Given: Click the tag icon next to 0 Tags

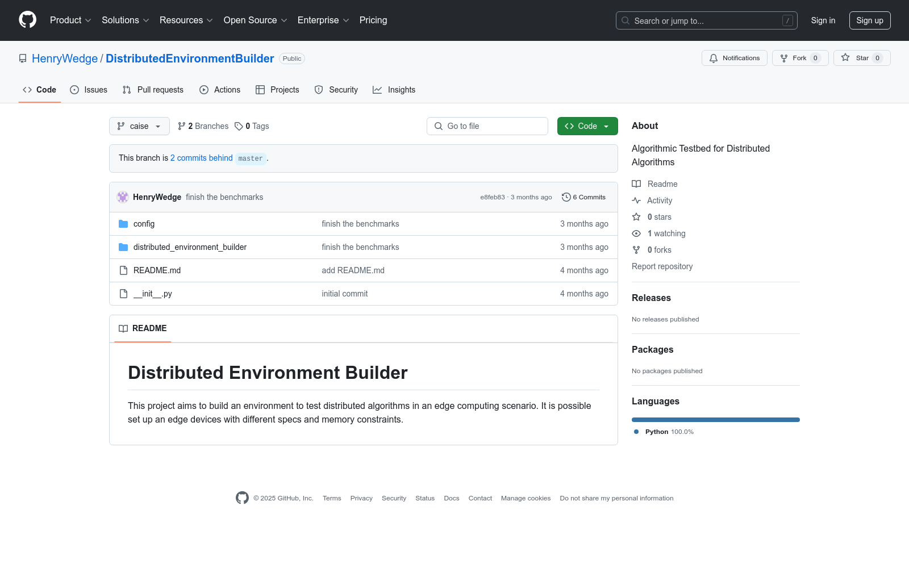Looking at the screenshot, I should coord(239,126).
